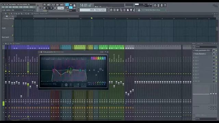Open mixer input routing dropdown at top right

point(206,47)
